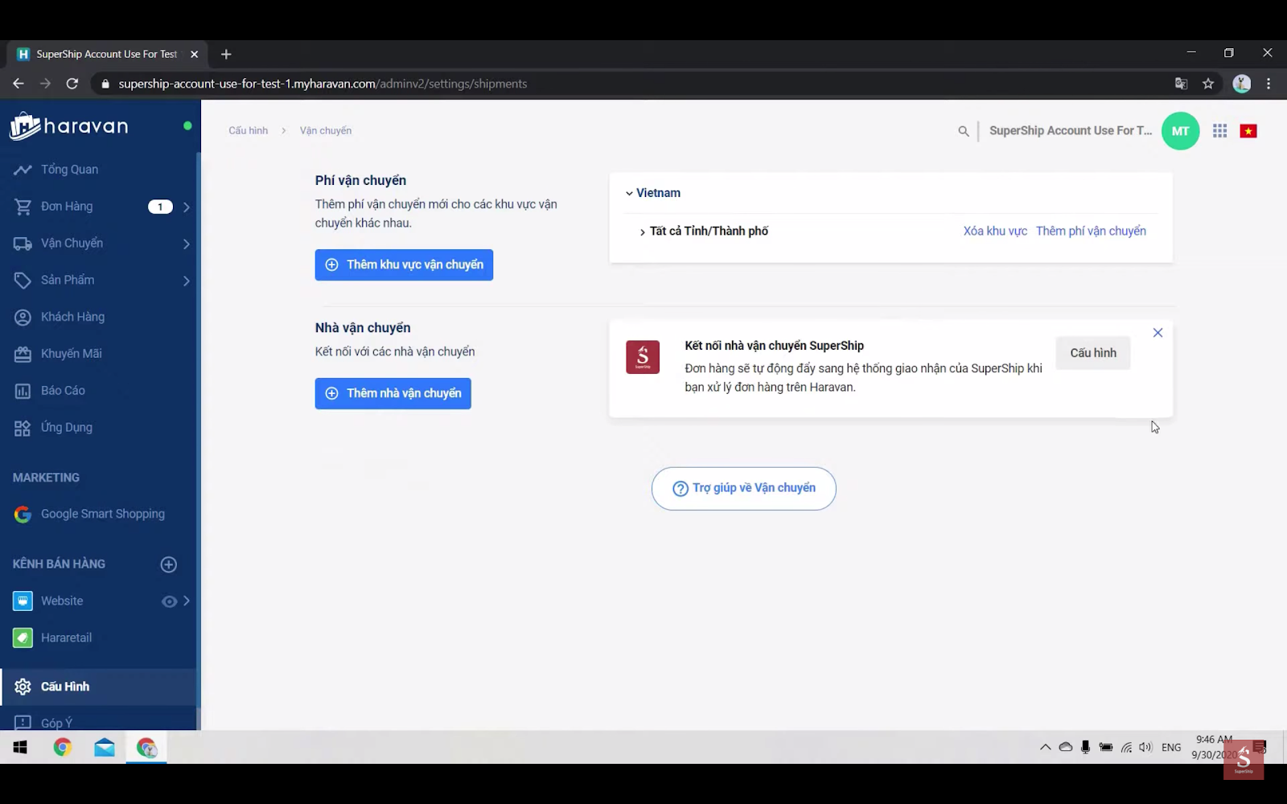1287x804 pixels.
Task: Click Cấu hình button for SuperShip
Action: click(1092, 353)
